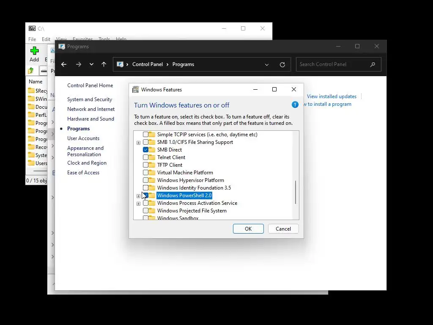Enable Simple TCPIP services checkbox

coord(145,135)
